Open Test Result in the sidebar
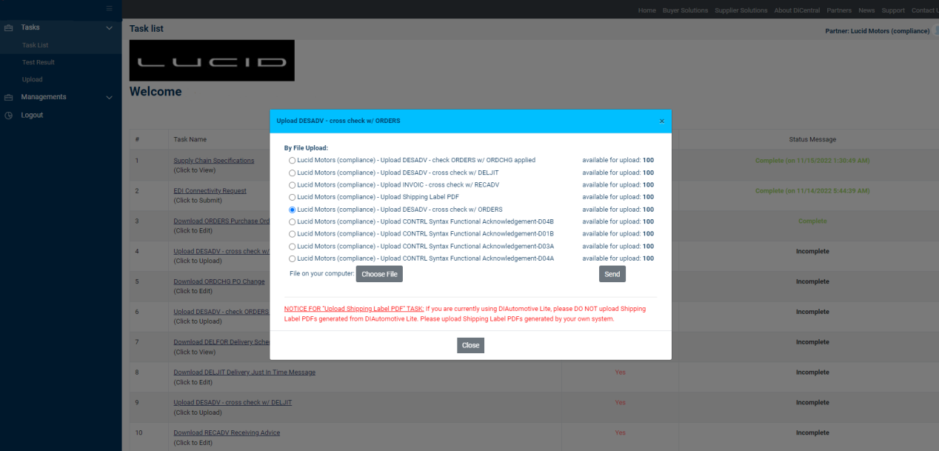This screenshot has height=451, width=939. tap(39, 62)
